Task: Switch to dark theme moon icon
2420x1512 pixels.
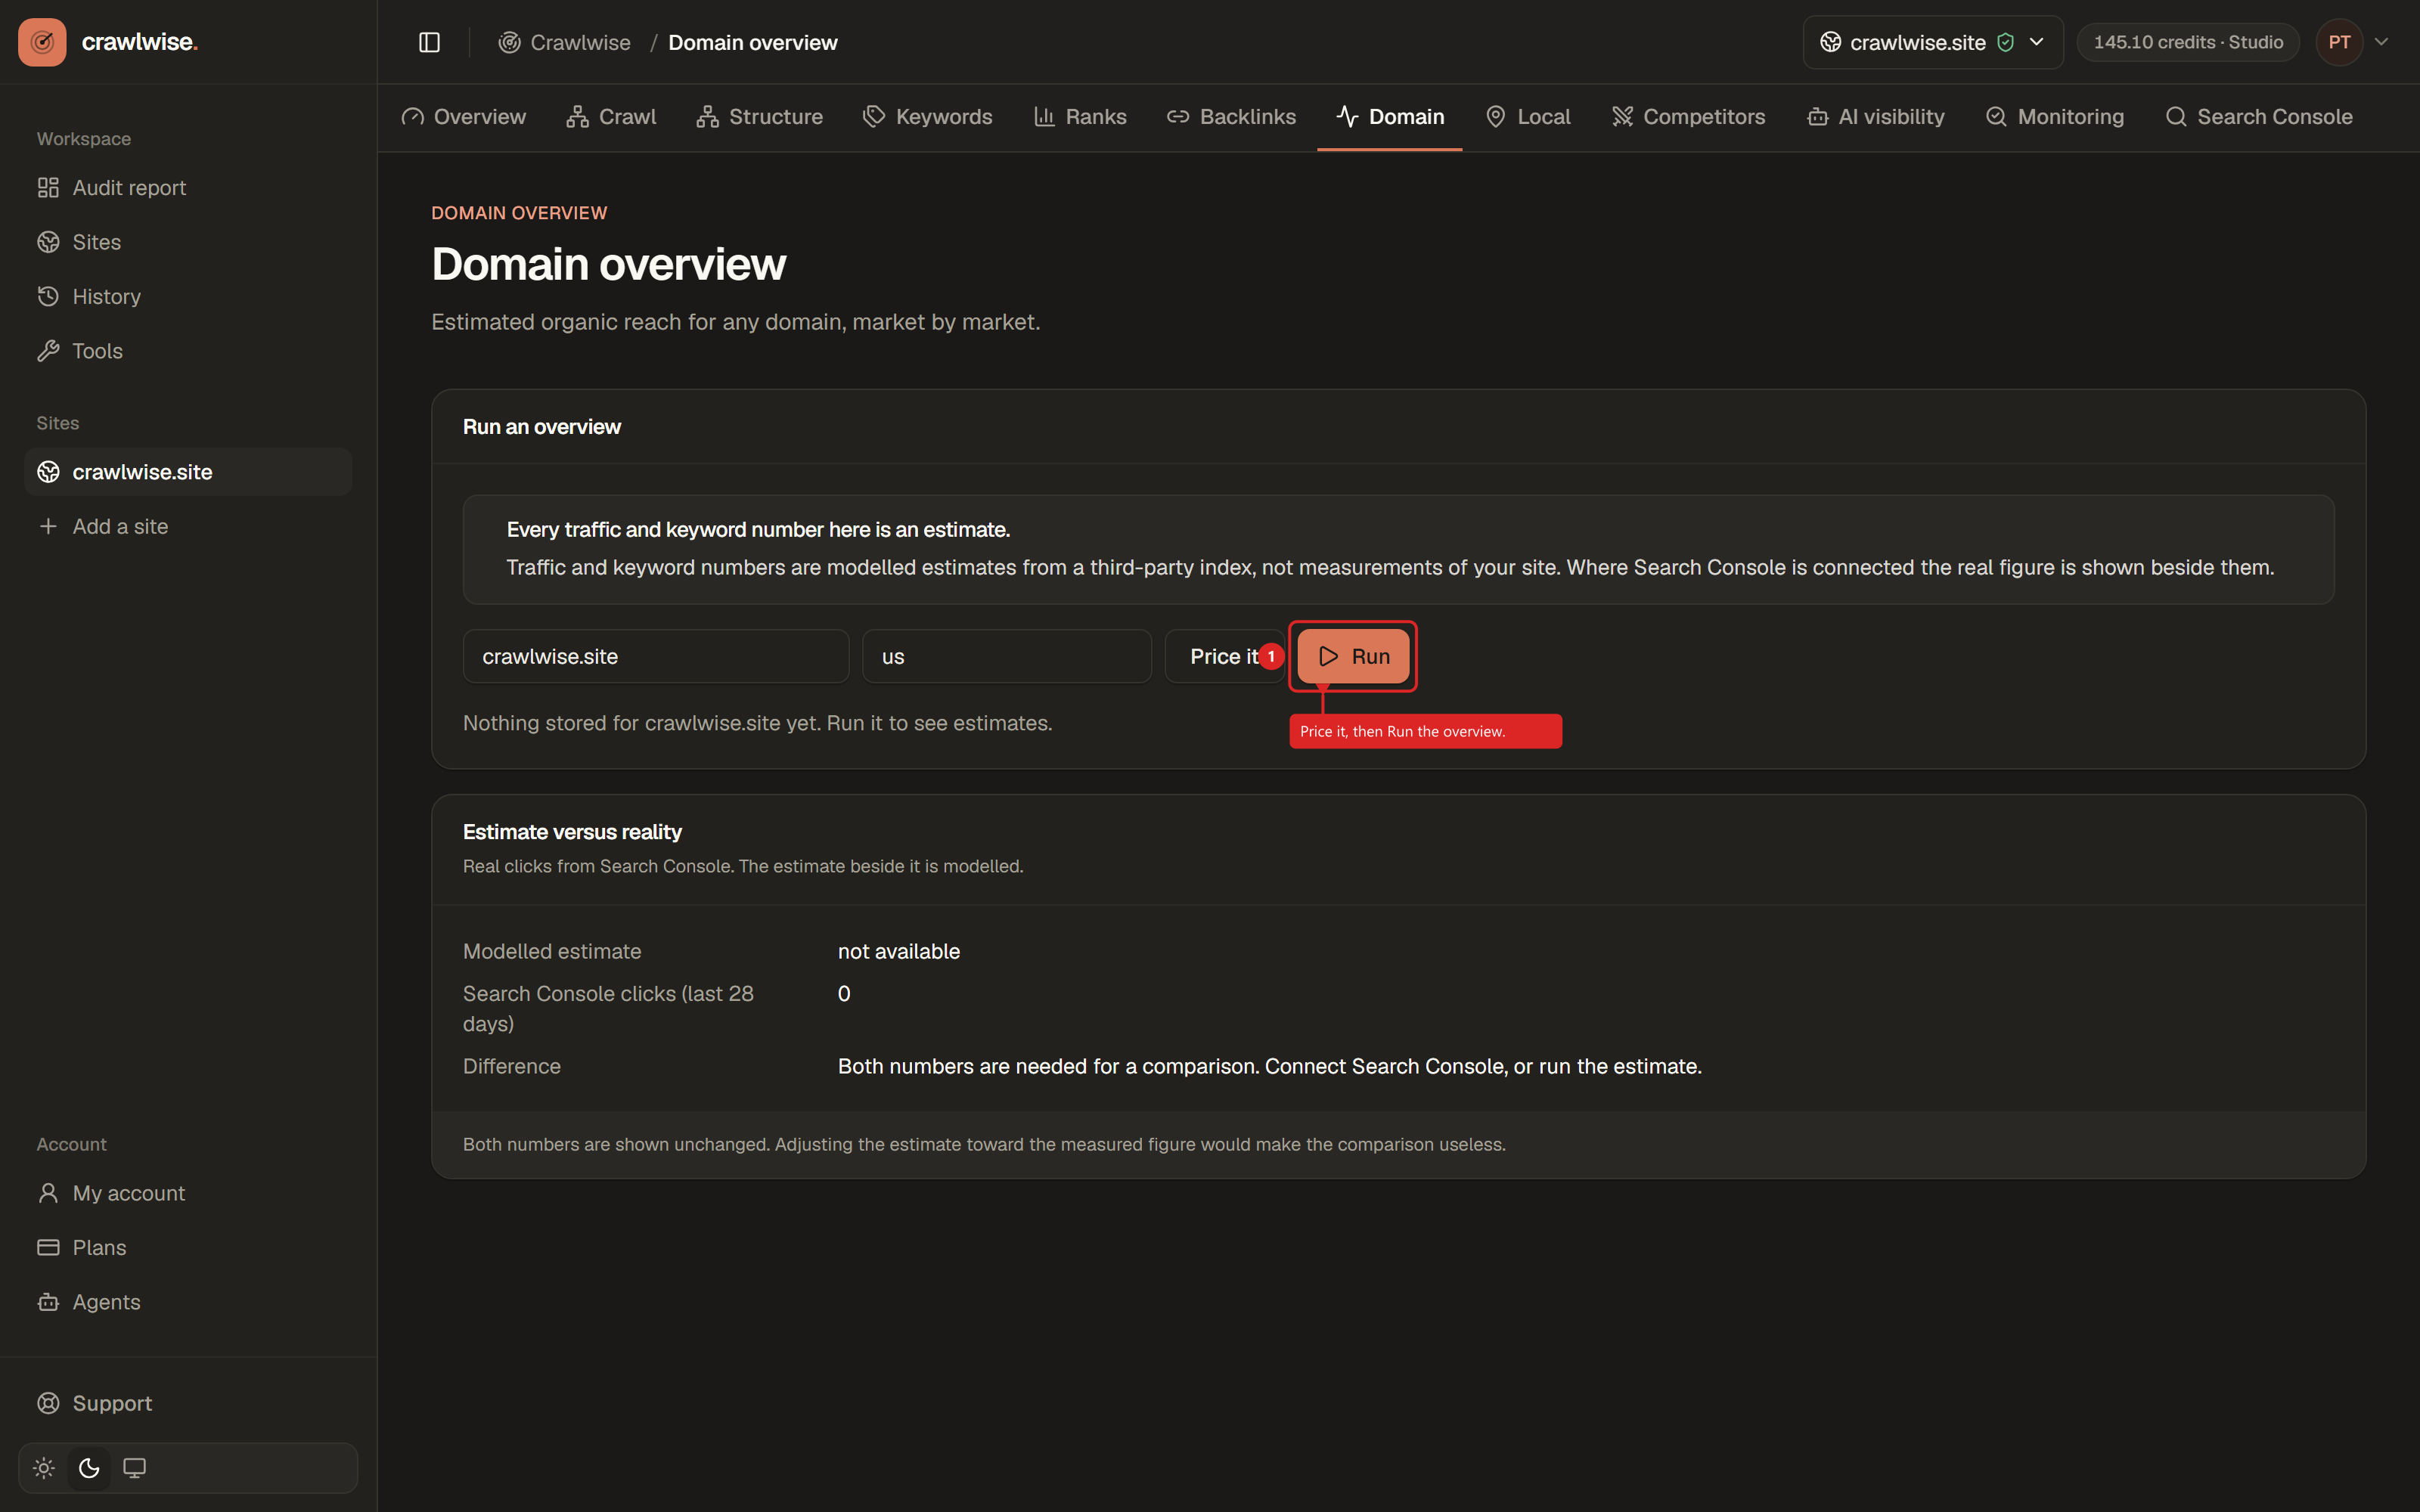Action: tap(89, 1468)
